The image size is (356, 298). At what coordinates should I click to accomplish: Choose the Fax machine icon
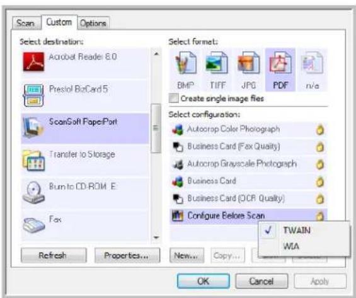pos(34,225)
